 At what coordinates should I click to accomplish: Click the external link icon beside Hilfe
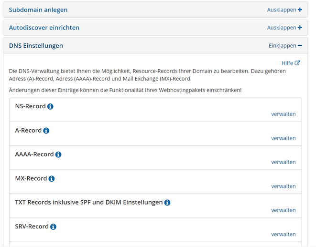[297, 63]
